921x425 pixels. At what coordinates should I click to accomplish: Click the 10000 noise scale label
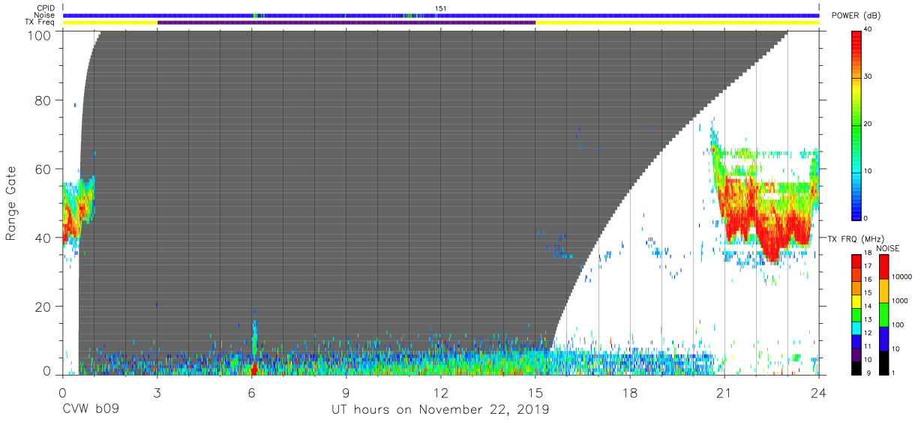click(903, 277)
